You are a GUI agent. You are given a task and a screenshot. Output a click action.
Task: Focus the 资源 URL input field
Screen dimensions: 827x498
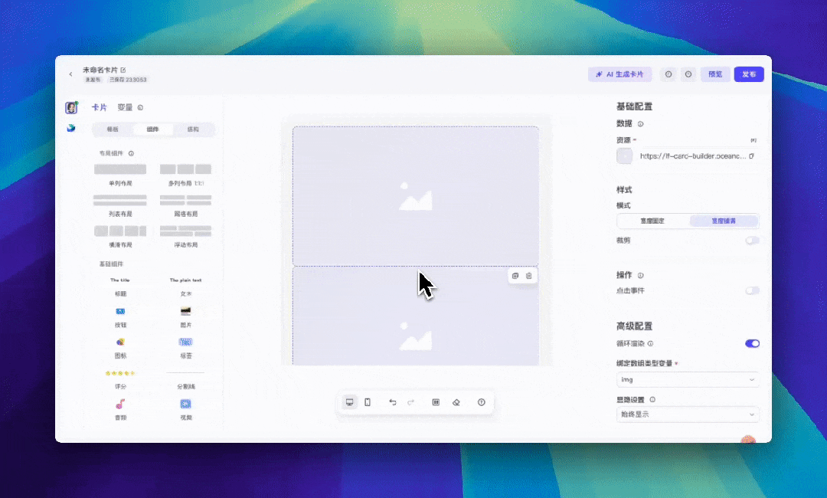click(x=692, y=156)
